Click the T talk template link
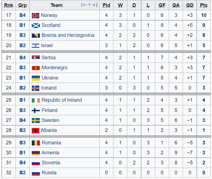212x179 pixels. 89,5
